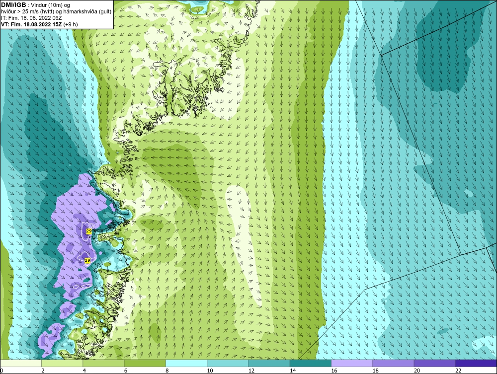Click the 18–20 m/s medium purple legend swatch
This screenshot has width=497, height=374.
tap(393, 363)
